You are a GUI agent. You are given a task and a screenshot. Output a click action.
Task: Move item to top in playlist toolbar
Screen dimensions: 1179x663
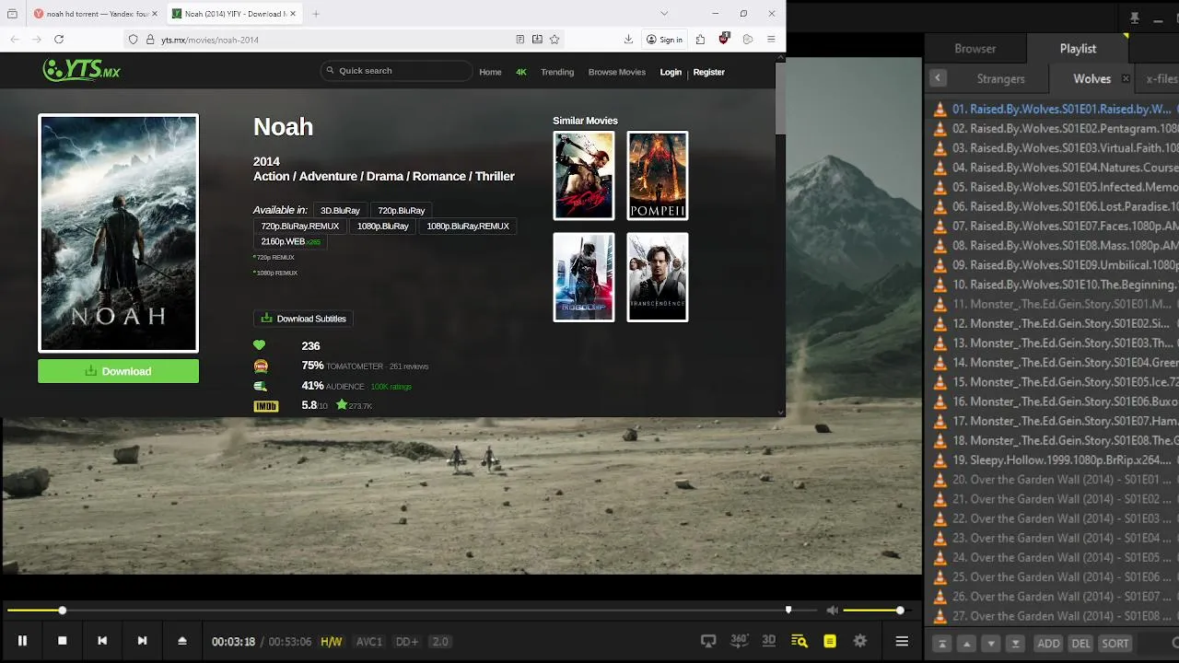(941, 643)
